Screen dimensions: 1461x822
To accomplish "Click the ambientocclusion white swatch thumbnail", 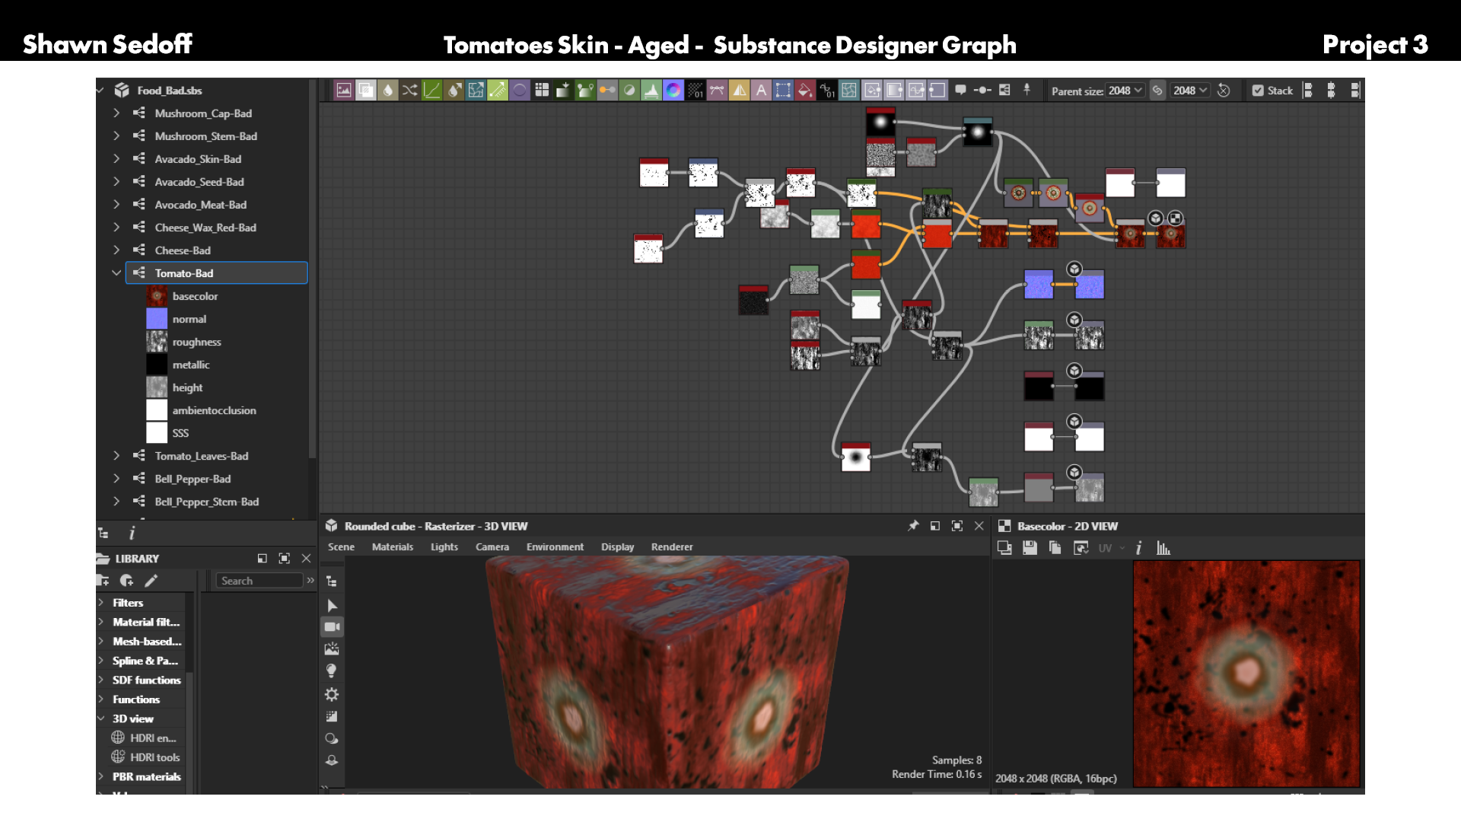I will point(157,410).
